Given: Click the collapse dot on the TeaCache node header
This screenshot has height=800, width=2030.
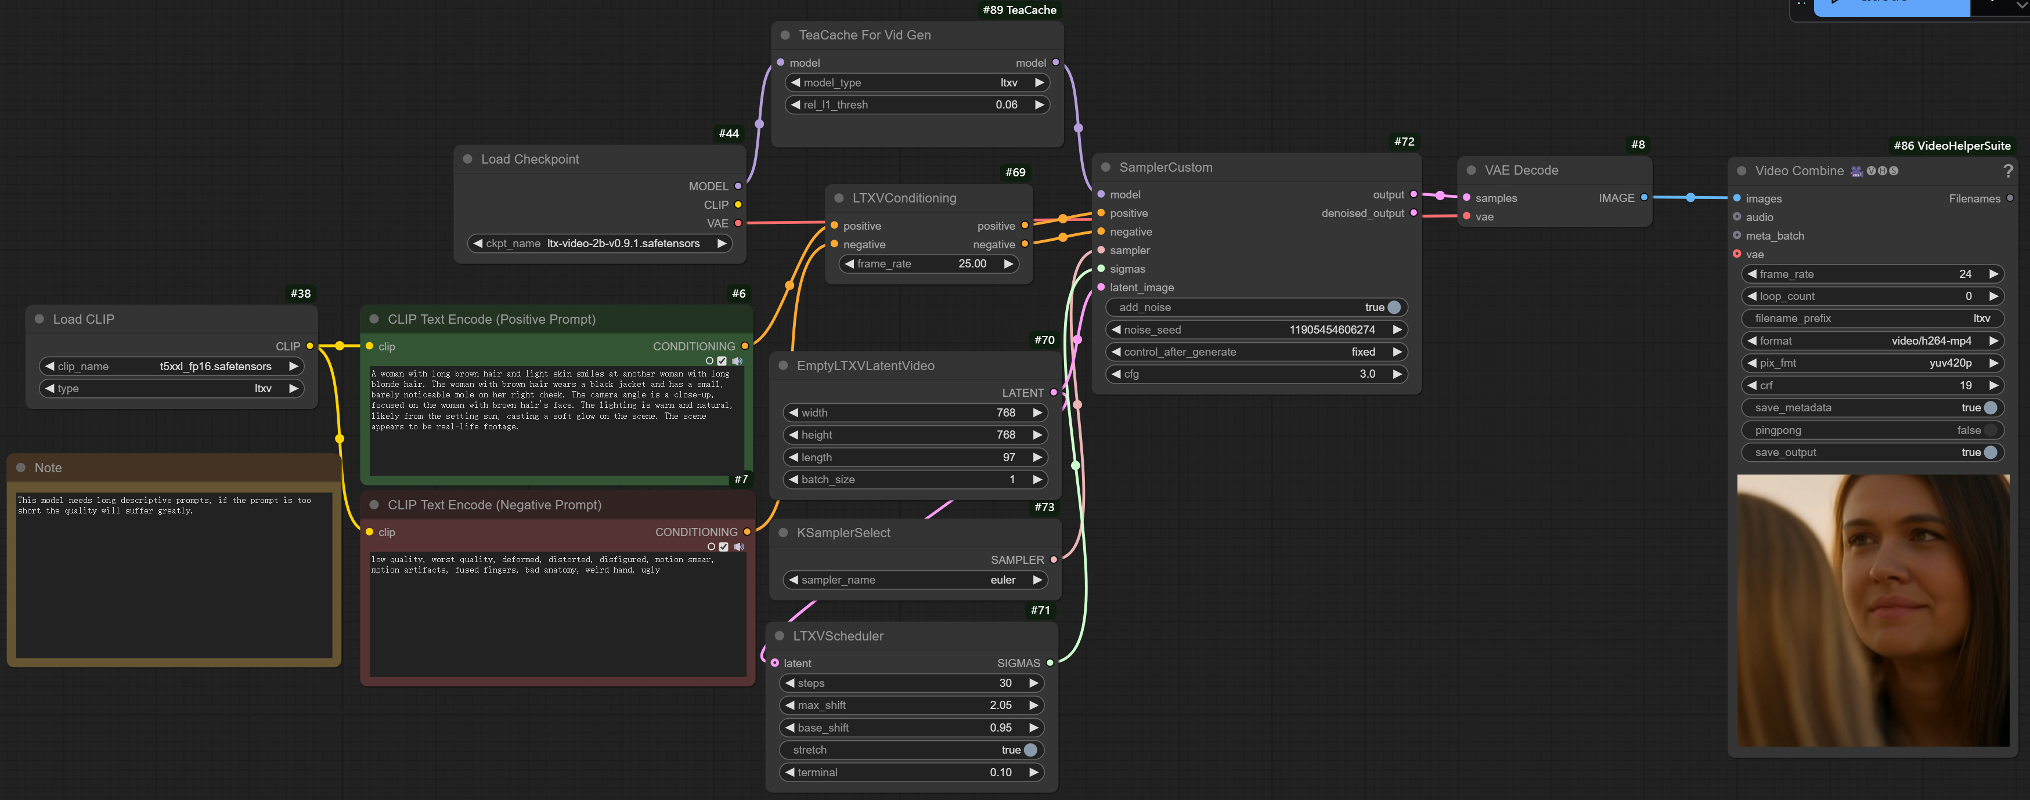Looking at the screenshot, I should (784, 35).
